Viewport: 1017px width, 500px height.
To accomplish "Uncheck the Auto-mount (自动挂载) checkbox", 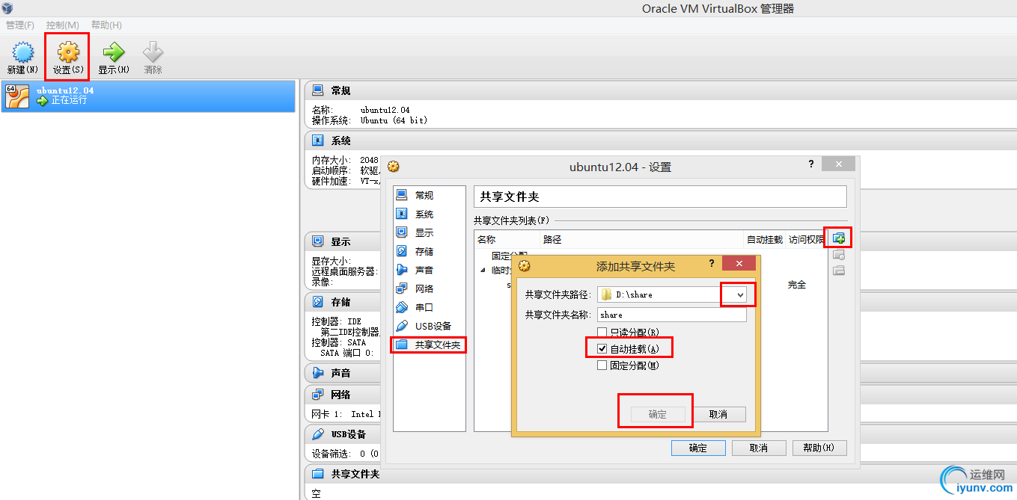I will [602, 349].
